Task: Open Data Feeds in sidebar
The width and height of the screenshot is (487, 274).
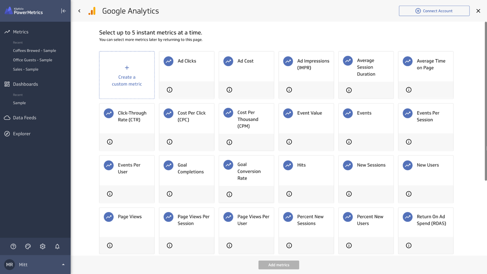Action: tap(24, 118)
